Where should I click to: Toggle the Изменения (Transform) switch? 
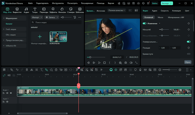point(145,24)
